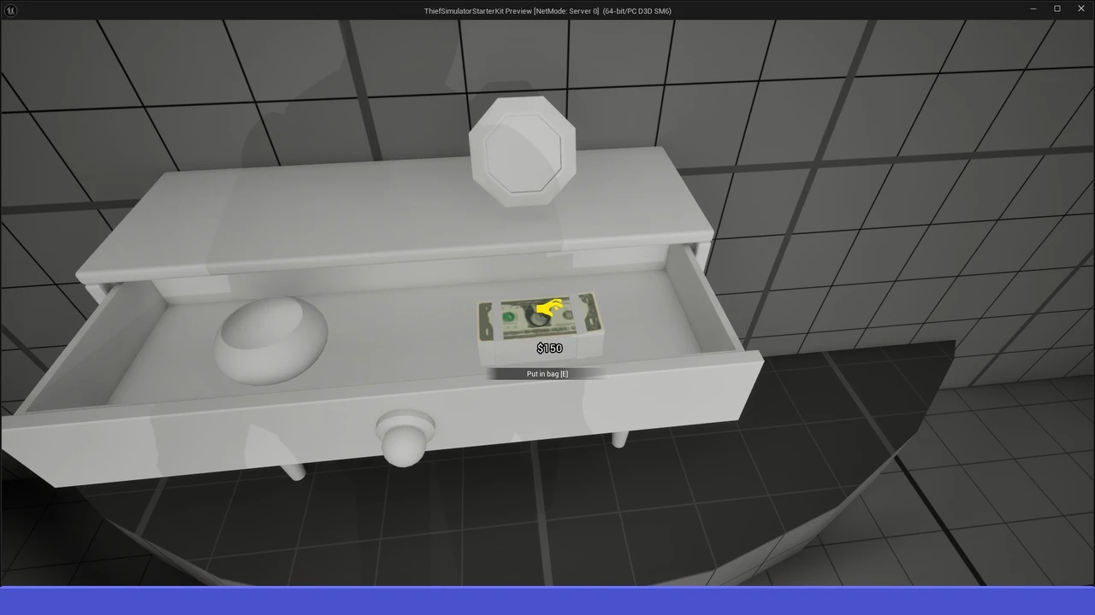Minimize the ThiefSimulatorStarterKit preview window
The width and height of the screenshot is (1095, 615).
(1033, 10)
